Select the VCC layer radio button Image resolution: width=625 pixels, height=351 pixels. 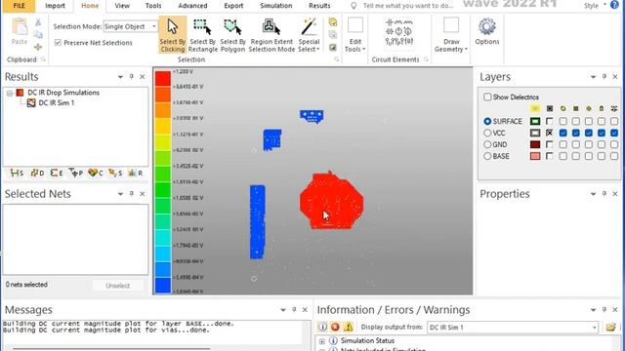point(487,133)
